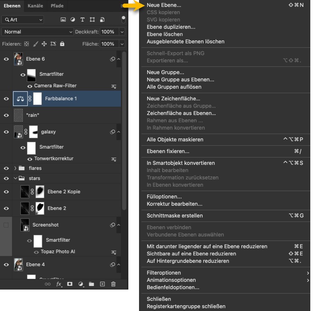The image size is (331, 311).
Task: Click mask link icon of galaxy layer
Action: coord(26,132)
